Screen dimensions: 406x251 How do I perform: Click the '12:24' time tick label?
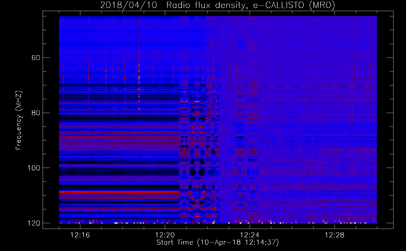pyautogui.click(x=250, y=235)
